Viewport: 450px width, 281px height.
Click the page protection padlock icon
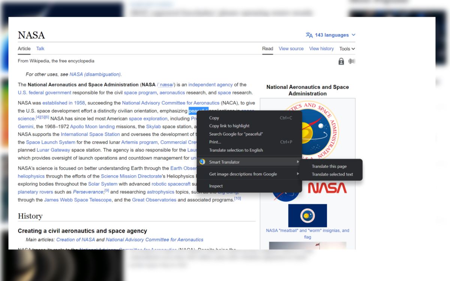341,61
